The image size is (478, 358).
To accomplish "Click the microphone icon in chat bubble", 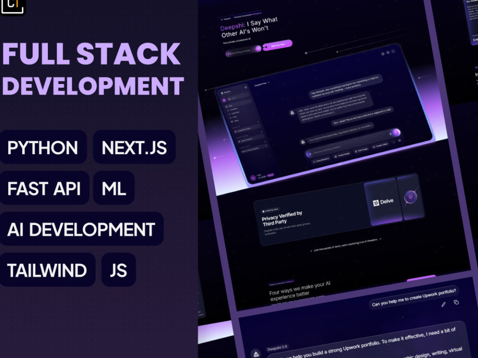I will (390, 134).
